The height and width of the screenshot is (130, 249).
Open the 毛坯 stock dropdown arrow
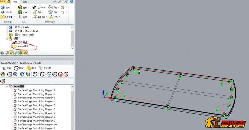coord(29,7)
